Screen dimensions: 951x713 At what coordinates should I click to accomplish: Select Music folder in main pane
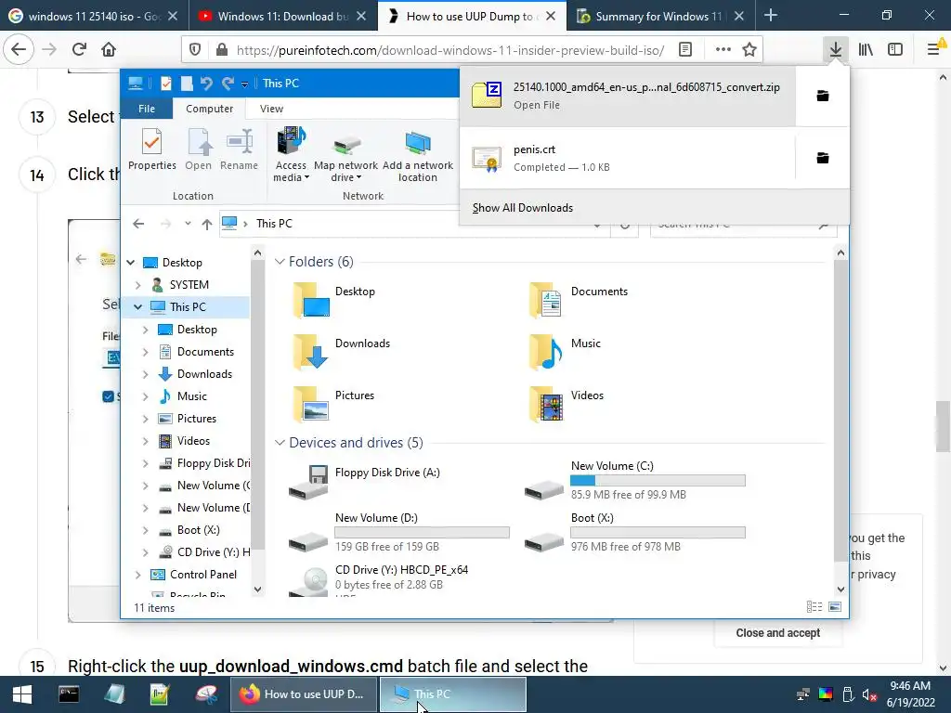click(x=566, y=352)
